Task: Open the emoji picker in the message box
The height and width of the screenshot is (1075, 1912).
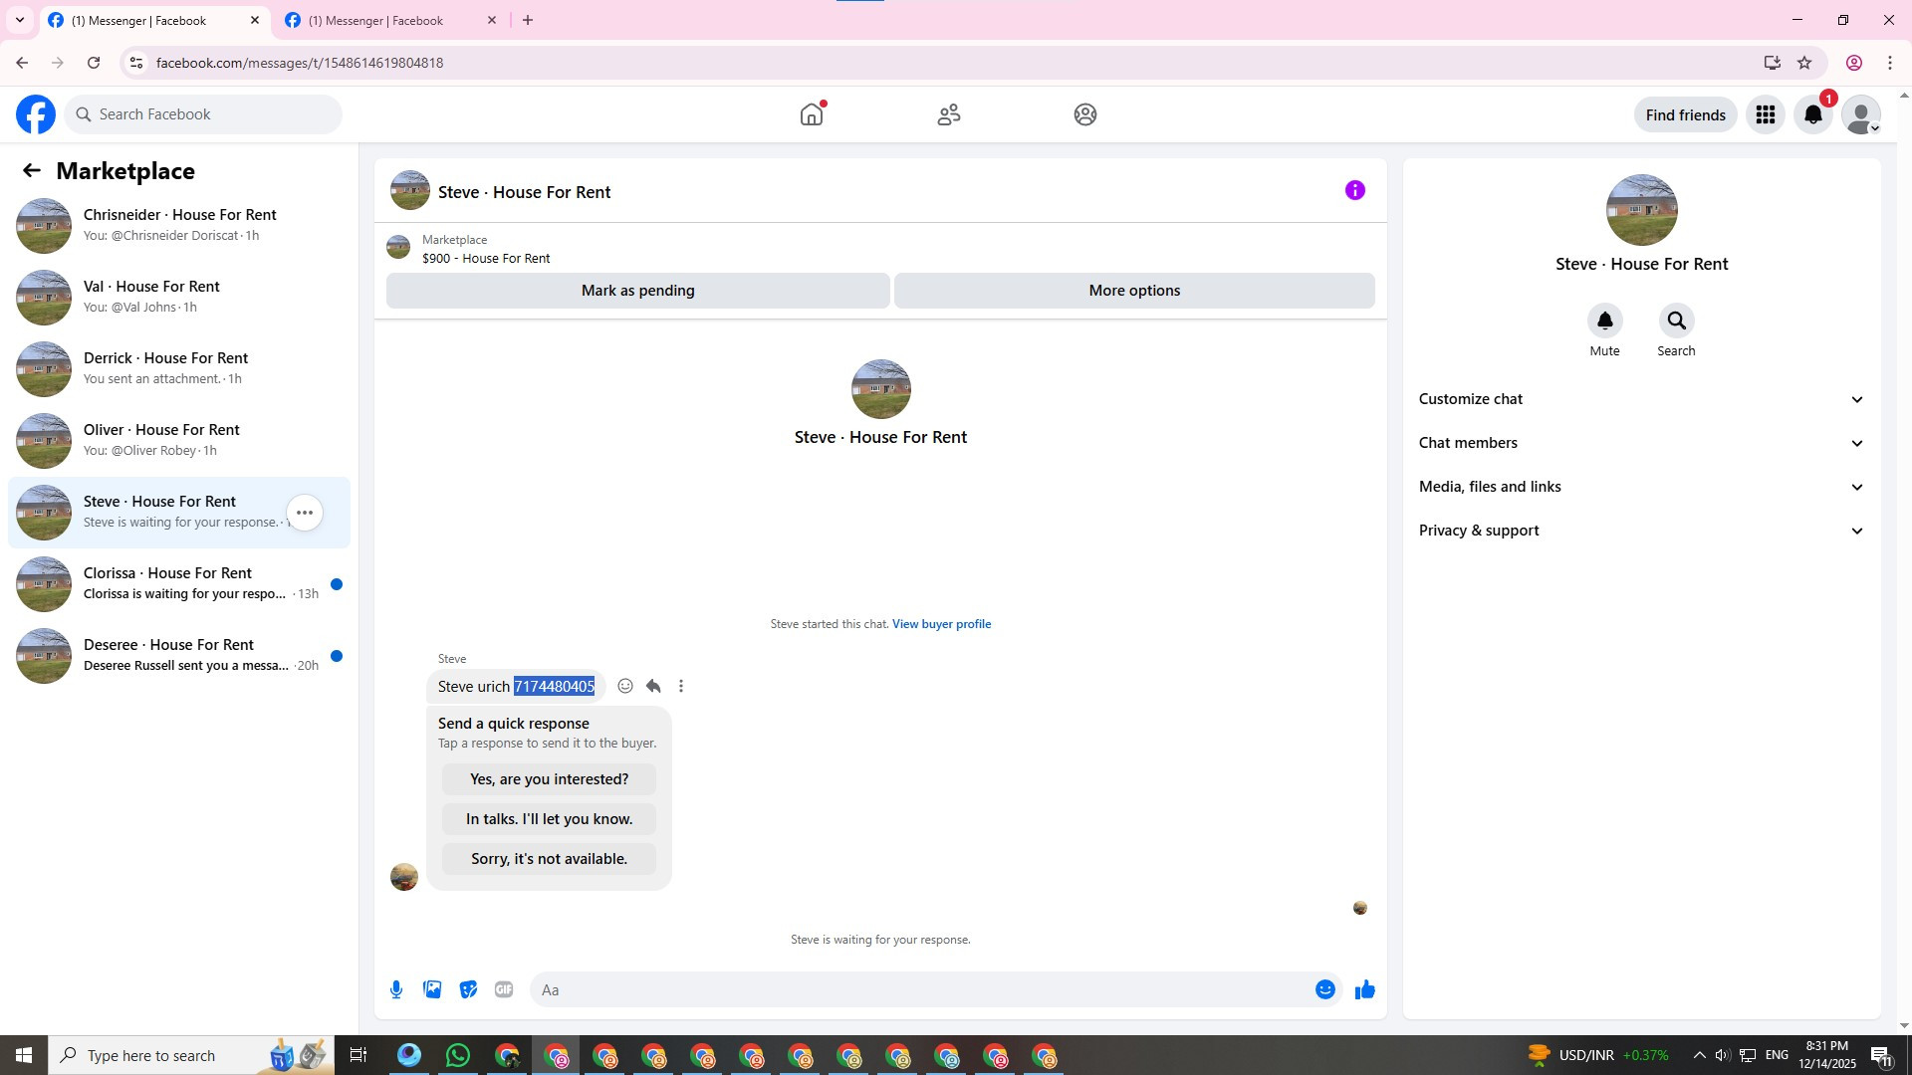Action: [x=1324, y=989]
